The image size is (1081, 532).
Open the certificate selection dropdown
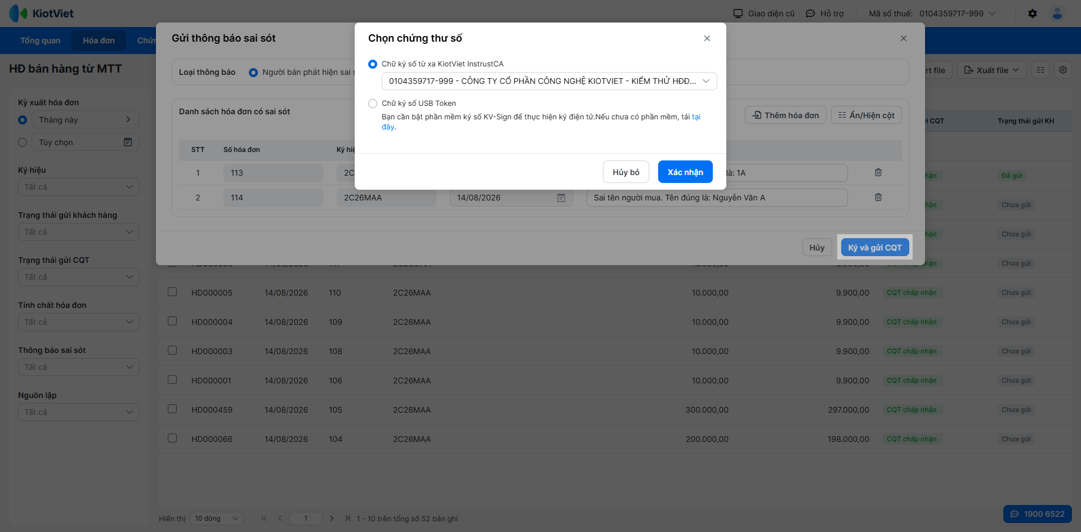point(549,81)
